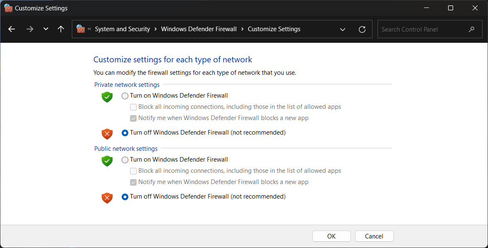
Task: Click Customize Settings breadcrumb
Action: coord(274,29)
